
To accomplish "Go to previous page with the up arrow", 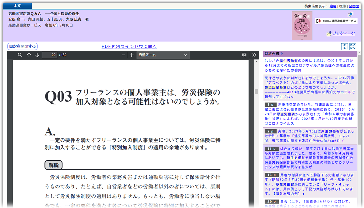I will [x=29, y=55].
